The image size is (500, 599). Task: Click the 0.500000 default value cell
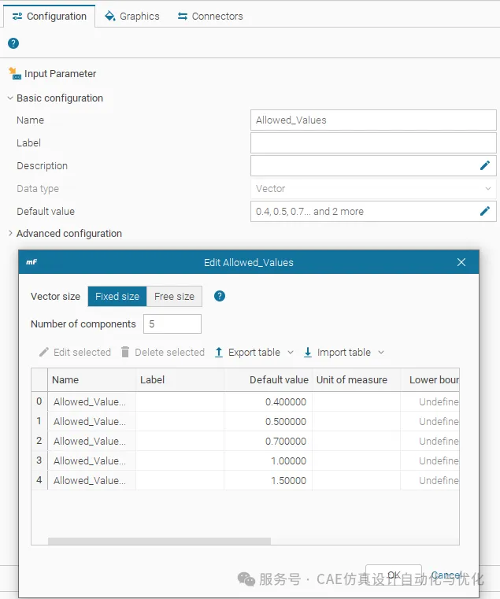click(269, 421)
